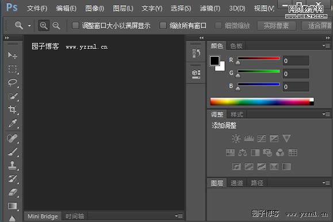Image resolution: width=333 pixels, height=222 pixels.
Task: Add a Color Balance adjustment
Action: tap(243, 153)
